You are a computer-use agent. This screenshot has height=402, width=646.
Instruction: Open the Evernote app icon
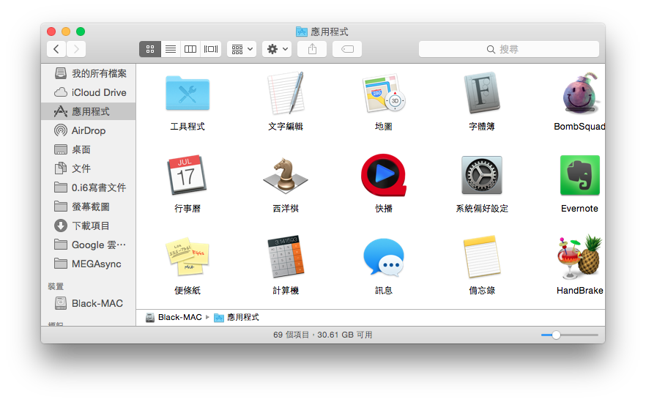point(579,175)
